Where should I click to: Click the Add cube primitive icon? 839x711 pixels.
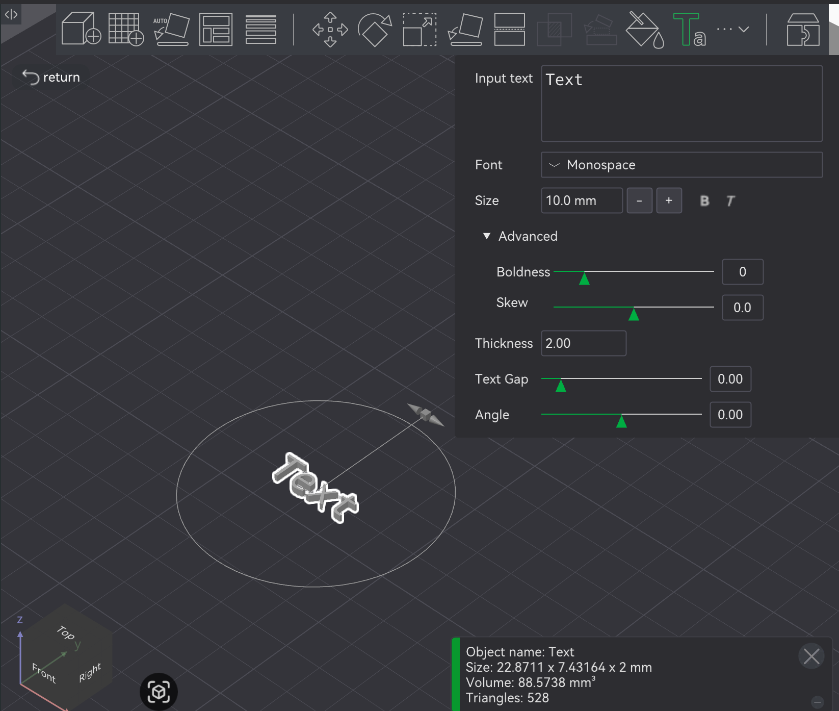81,29
